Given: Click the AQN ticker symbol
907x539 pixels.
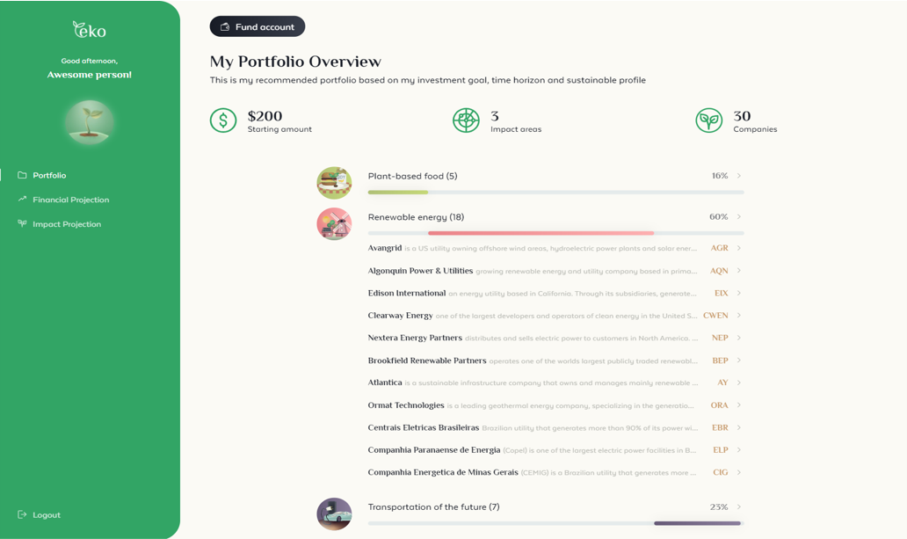Looking at the screenshot, I should tap(719, 270).
